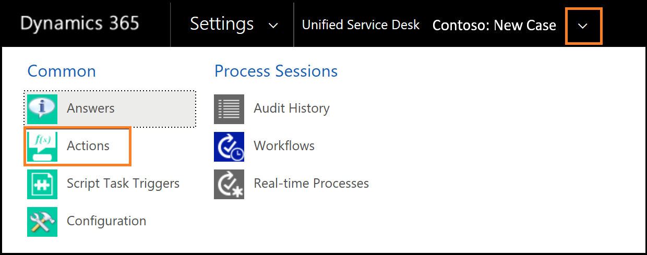Click the Answers speech bubble icon
Viewport: 647px width, 255px height.
(42, 108)
